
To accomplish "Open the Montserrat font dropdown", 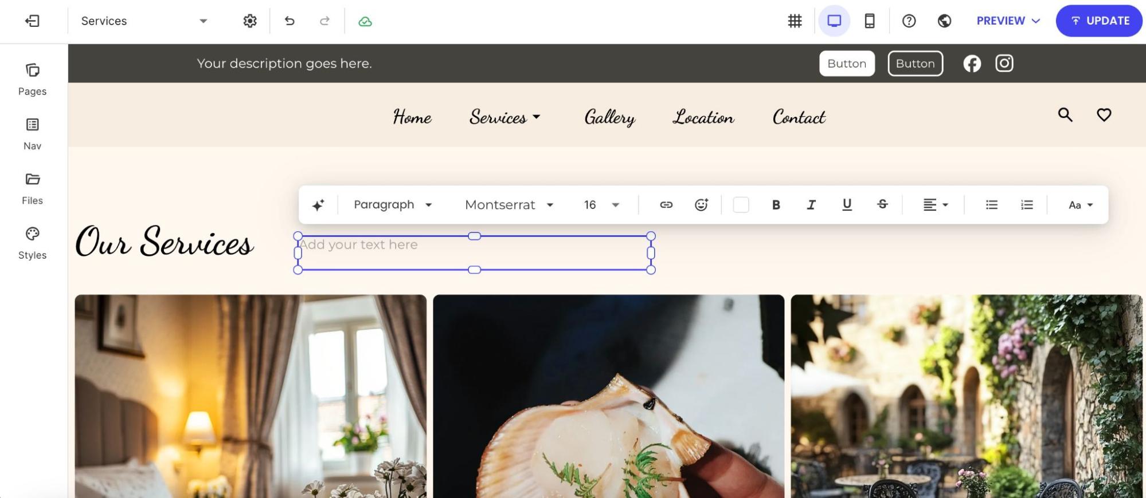I will (509, 205).
